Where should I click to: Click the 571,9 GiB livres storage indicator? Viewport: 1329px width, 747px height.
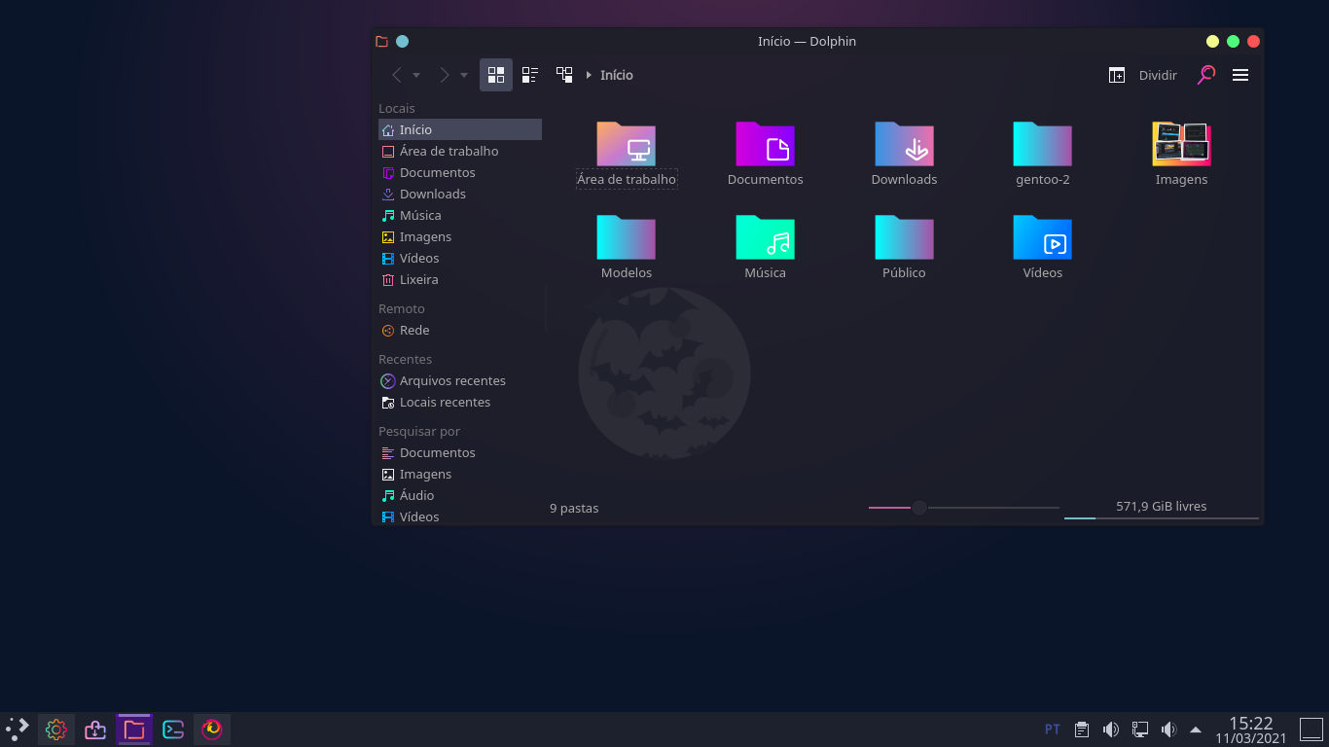(1161, 506)
